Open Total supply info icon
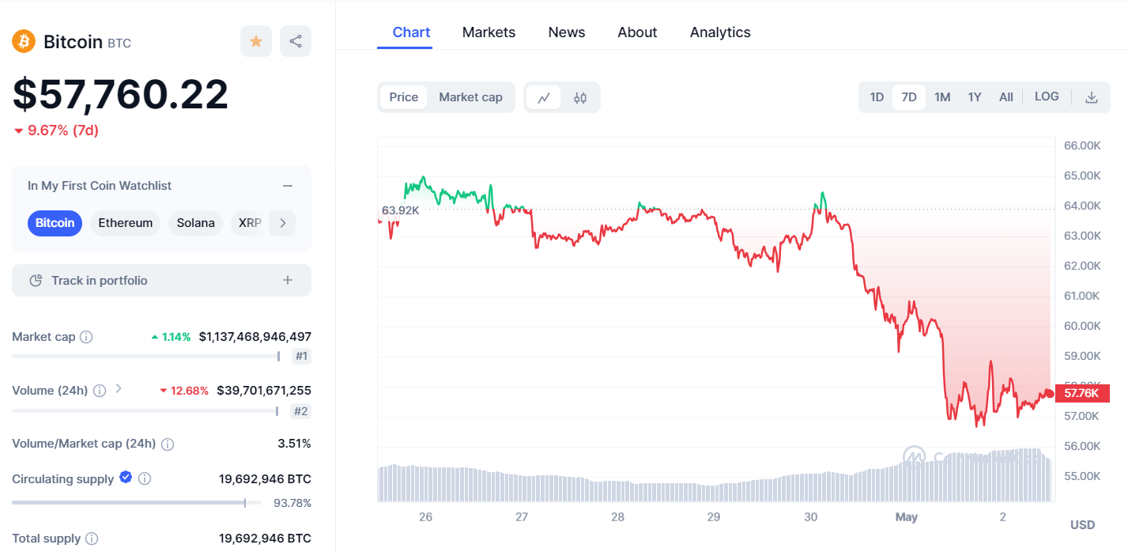 [92, 539]
